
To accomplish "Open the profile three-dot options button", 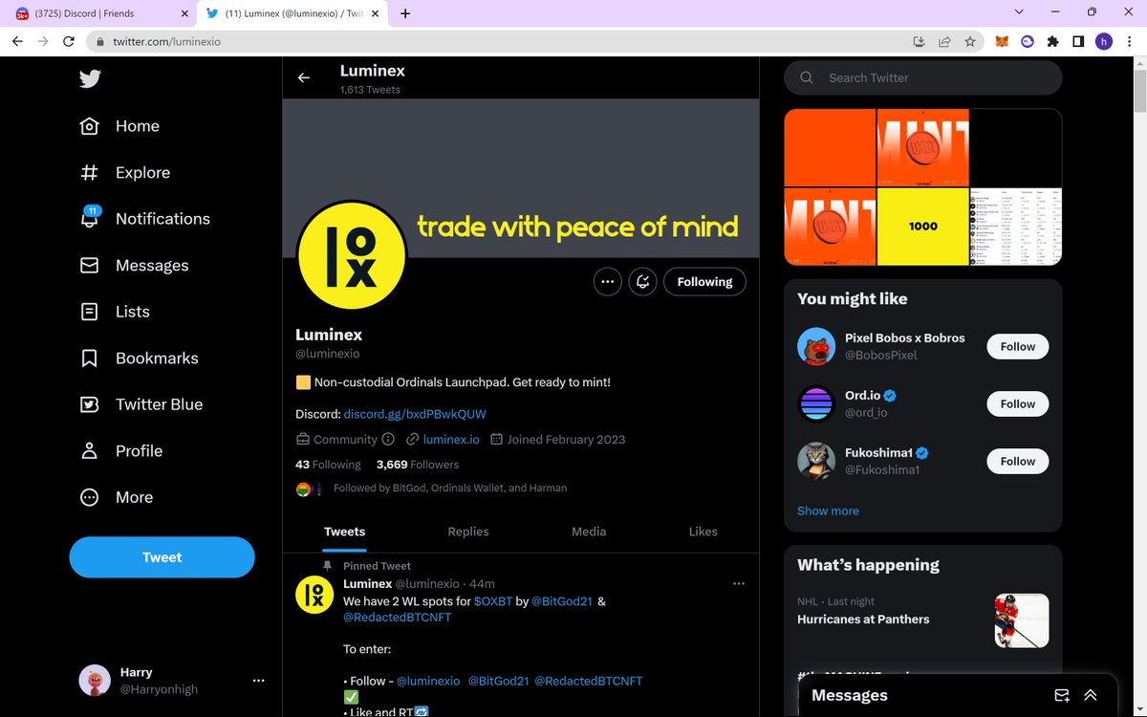I will 607,282.
